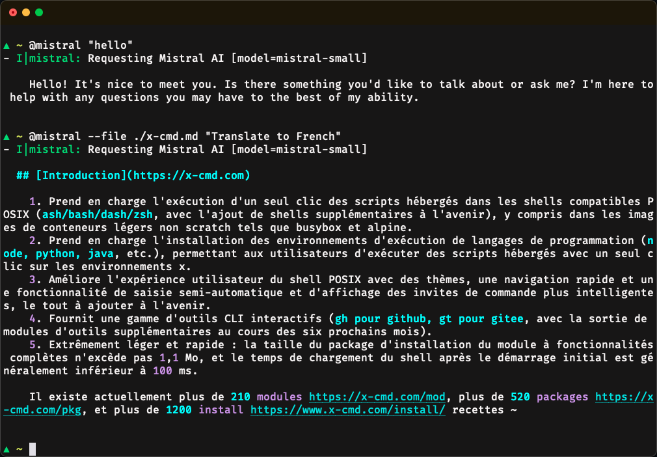Image resolution: width=657 pixels, height=457 pixels.
Task: Click the green triangle on the last empty prompt
Action: click(x=7, y=449)
